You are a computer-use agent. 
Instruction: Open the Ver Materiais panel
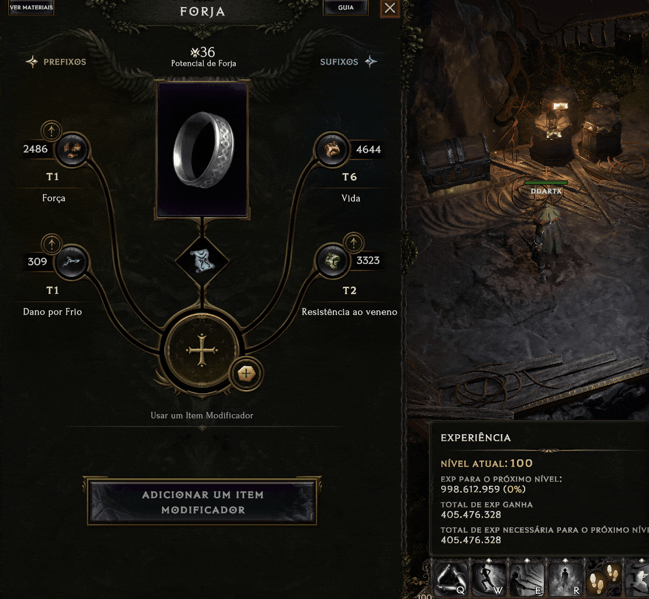click(31, 7)
